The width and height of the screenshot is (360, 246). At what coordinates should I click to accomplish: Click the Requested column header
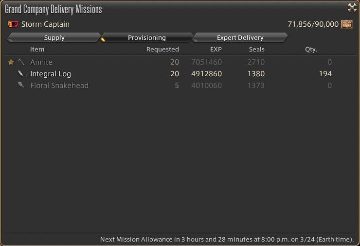click(162, 49)
